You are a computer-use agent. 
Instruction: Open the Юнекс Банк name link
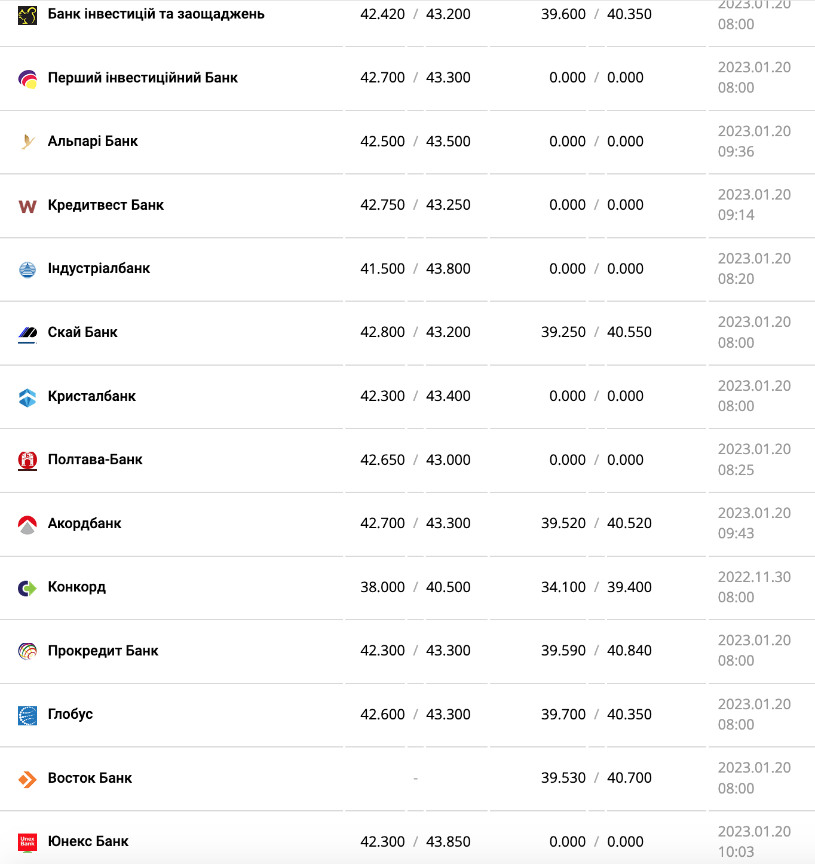pos(88,841)
